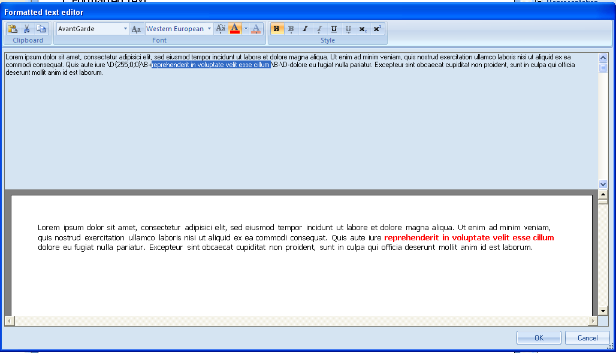The width and height of the screenshot is (616, 353).
Task: Click the character set icon after Western European
Action: point(221,29)
